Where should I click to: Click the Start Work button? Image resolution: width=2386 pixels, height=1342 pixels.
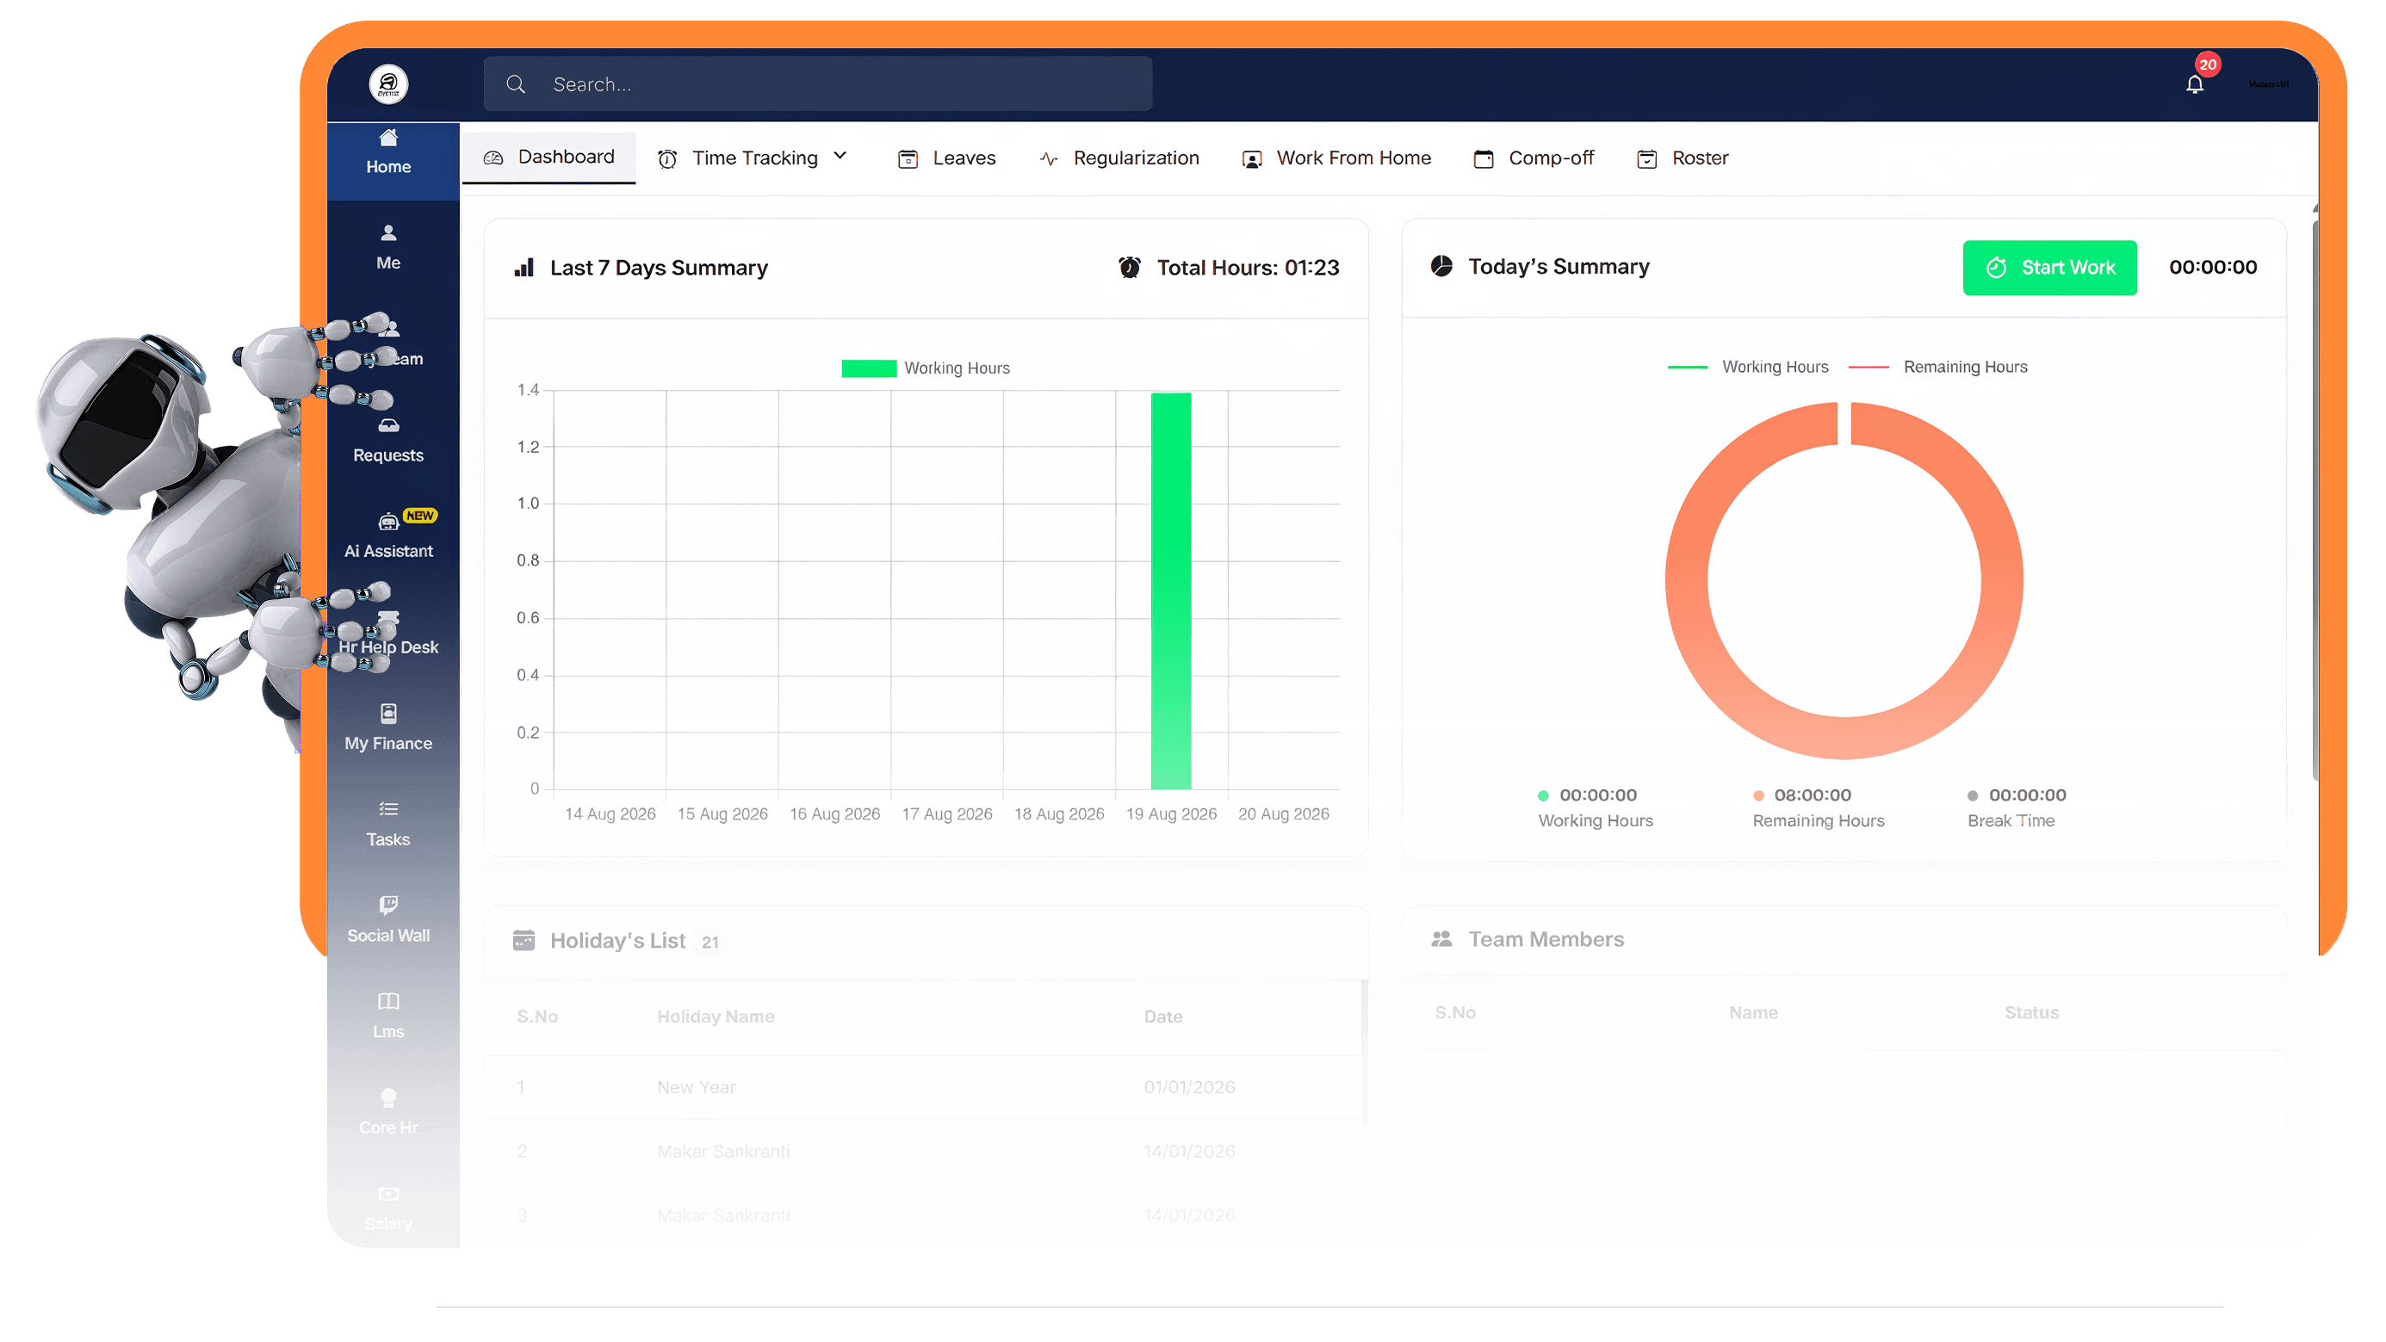(x=2050, y=268)
